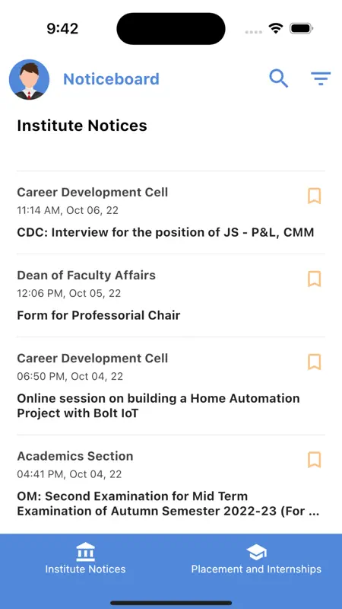
Task: Bookmark the CDC Interview notice
Action: coord(315,196)
